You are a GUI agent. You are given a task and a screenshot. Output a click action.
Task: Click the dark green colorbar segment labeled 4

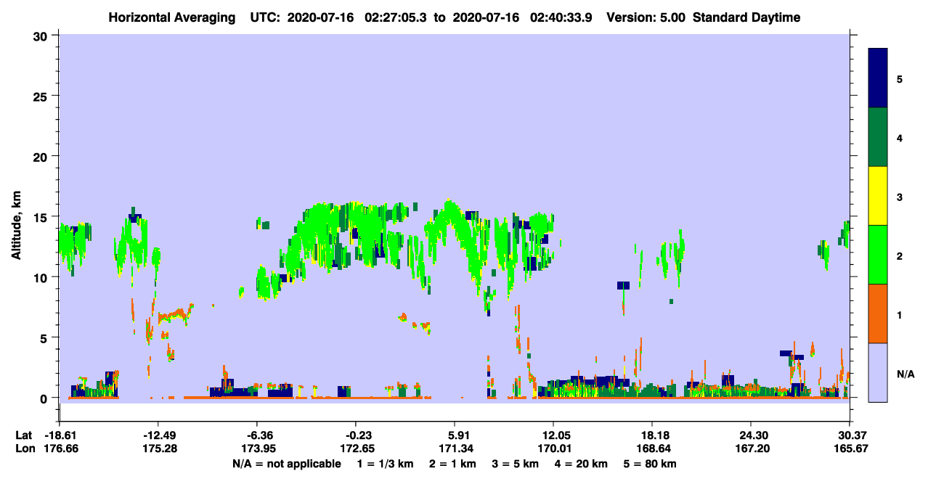tap(878, 137)
